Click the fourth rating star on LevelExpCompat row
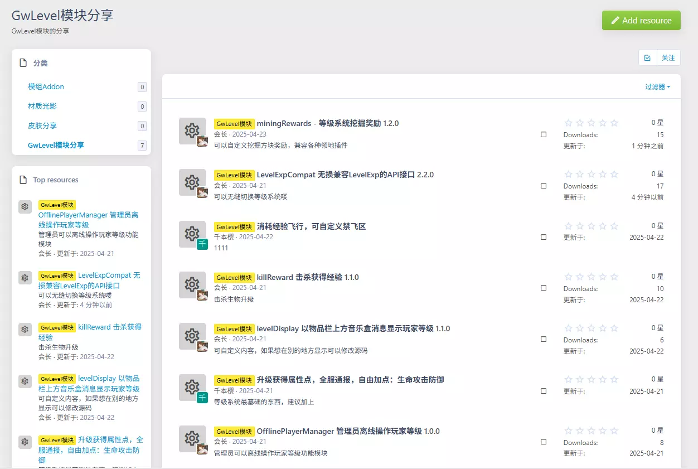The height and width of the screenshot is (469, 698). (x=603, y=174)
